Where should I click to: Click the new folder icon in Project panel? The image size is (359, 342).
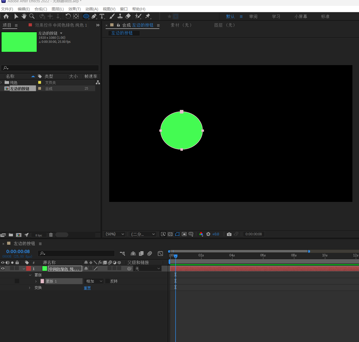click(x=11, y=235)
